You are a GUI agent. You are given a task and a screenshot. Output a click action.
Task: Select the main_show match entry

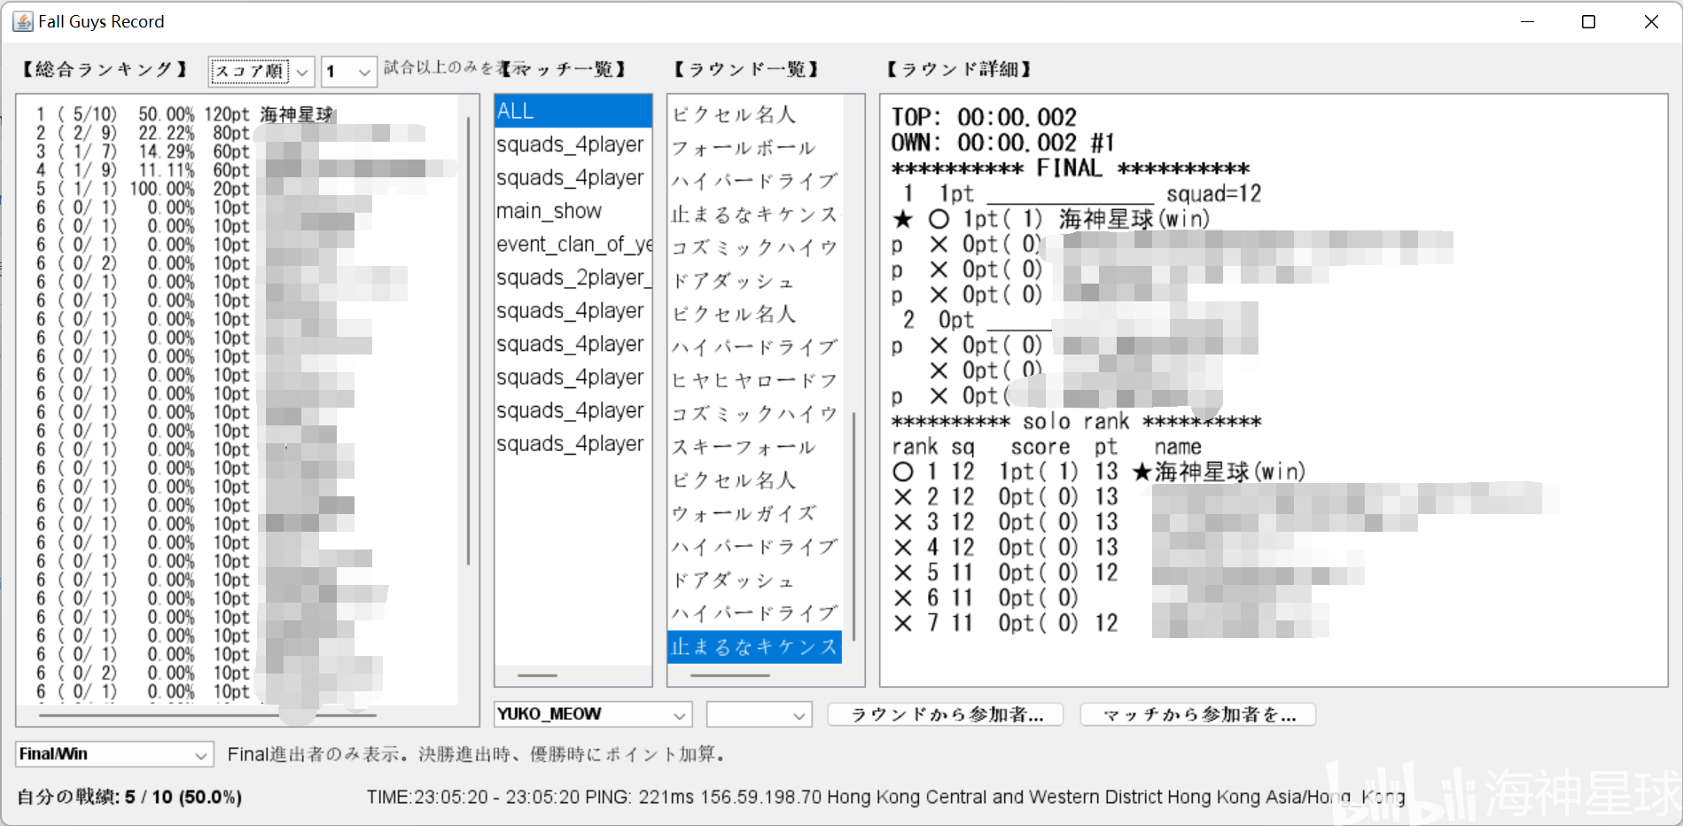573,211
